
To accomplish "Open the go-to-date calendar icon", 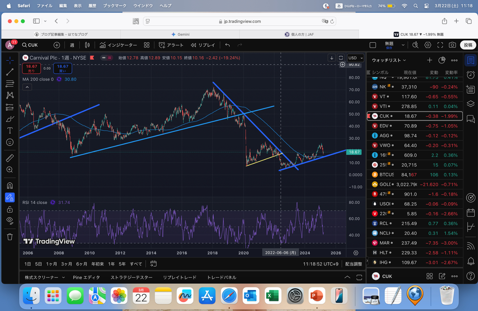I will click(x=153, y=264).
